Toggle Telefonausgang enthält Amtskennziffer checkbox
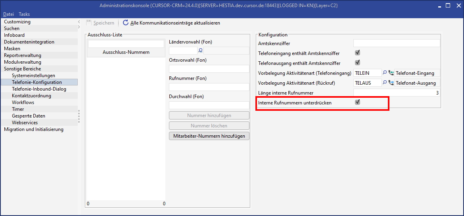 click(357, 63)
